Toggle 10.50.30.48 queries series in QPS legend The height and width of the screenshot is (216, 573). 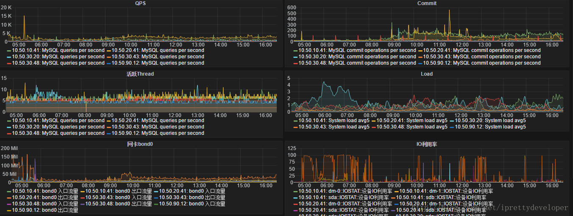coord(56,63)
